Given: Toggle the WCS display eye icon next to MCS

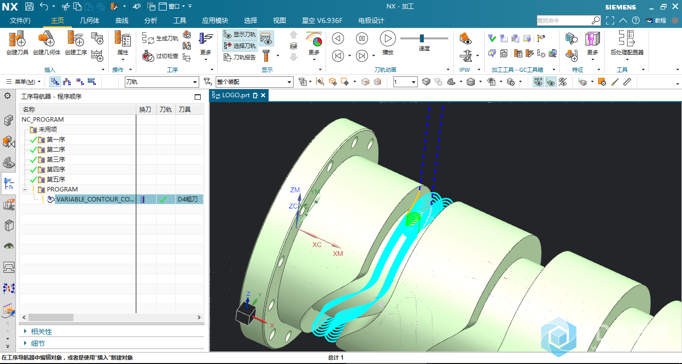Looking at the screenshot, I should [551, 82].
